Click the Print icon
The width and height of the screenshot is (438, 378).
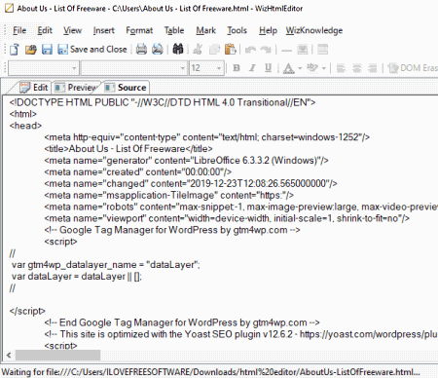(x=141, y=50)
